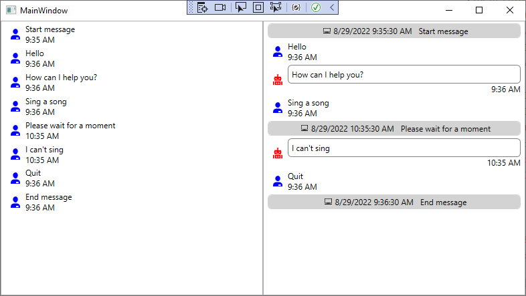Viewport: 526px width, 296px height.
Task: Click '8/29/2022 9:36:30 AM' timestamp in End banner
Action: [373, 202]
